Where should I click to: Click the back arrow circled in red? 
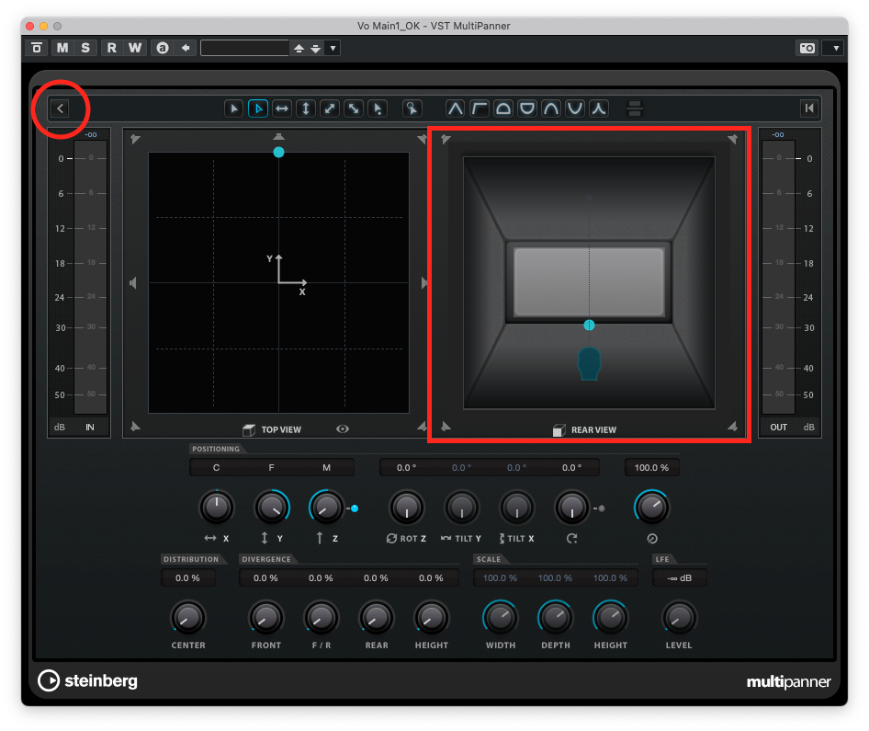[61, 109]
